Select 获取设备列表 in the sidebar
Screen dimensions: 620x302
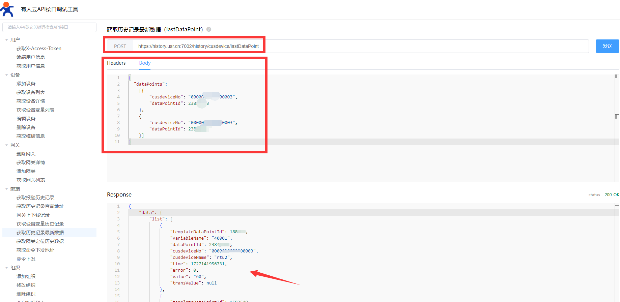pyautogui.click(x=31, y=92)
